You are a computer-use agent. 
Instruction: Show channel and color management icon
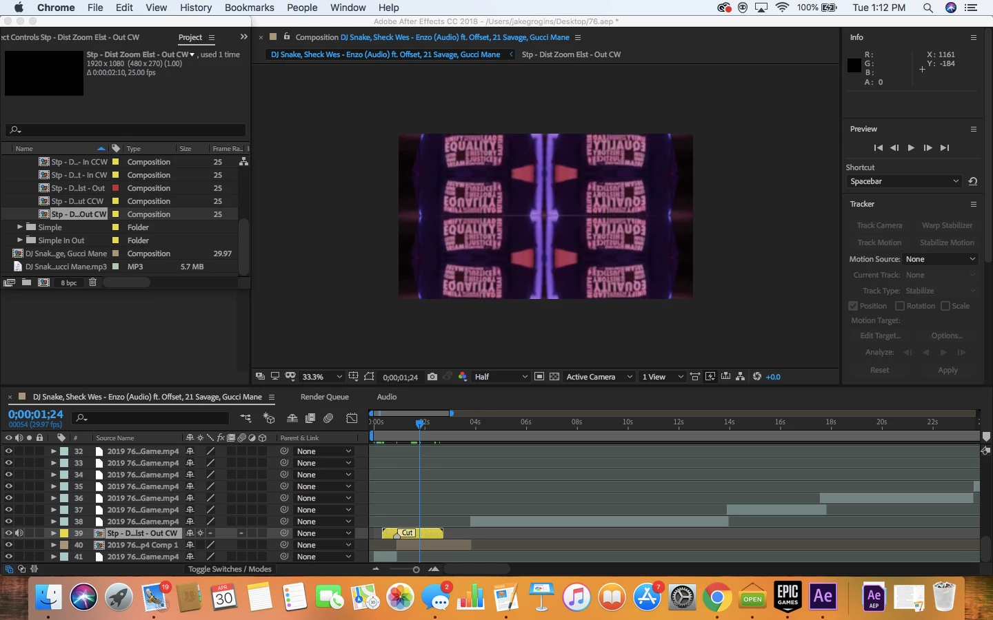click(463, 377)
